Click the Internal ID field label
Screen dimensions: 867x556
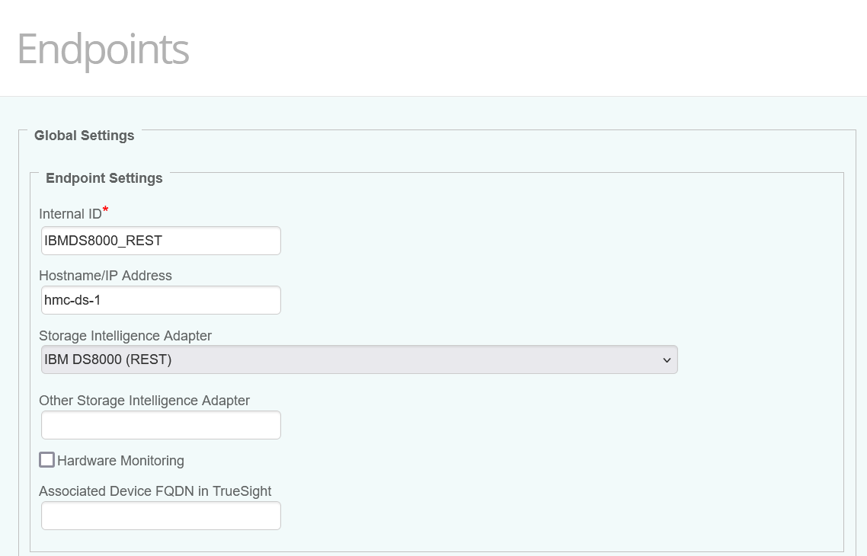tap(69, 214)
